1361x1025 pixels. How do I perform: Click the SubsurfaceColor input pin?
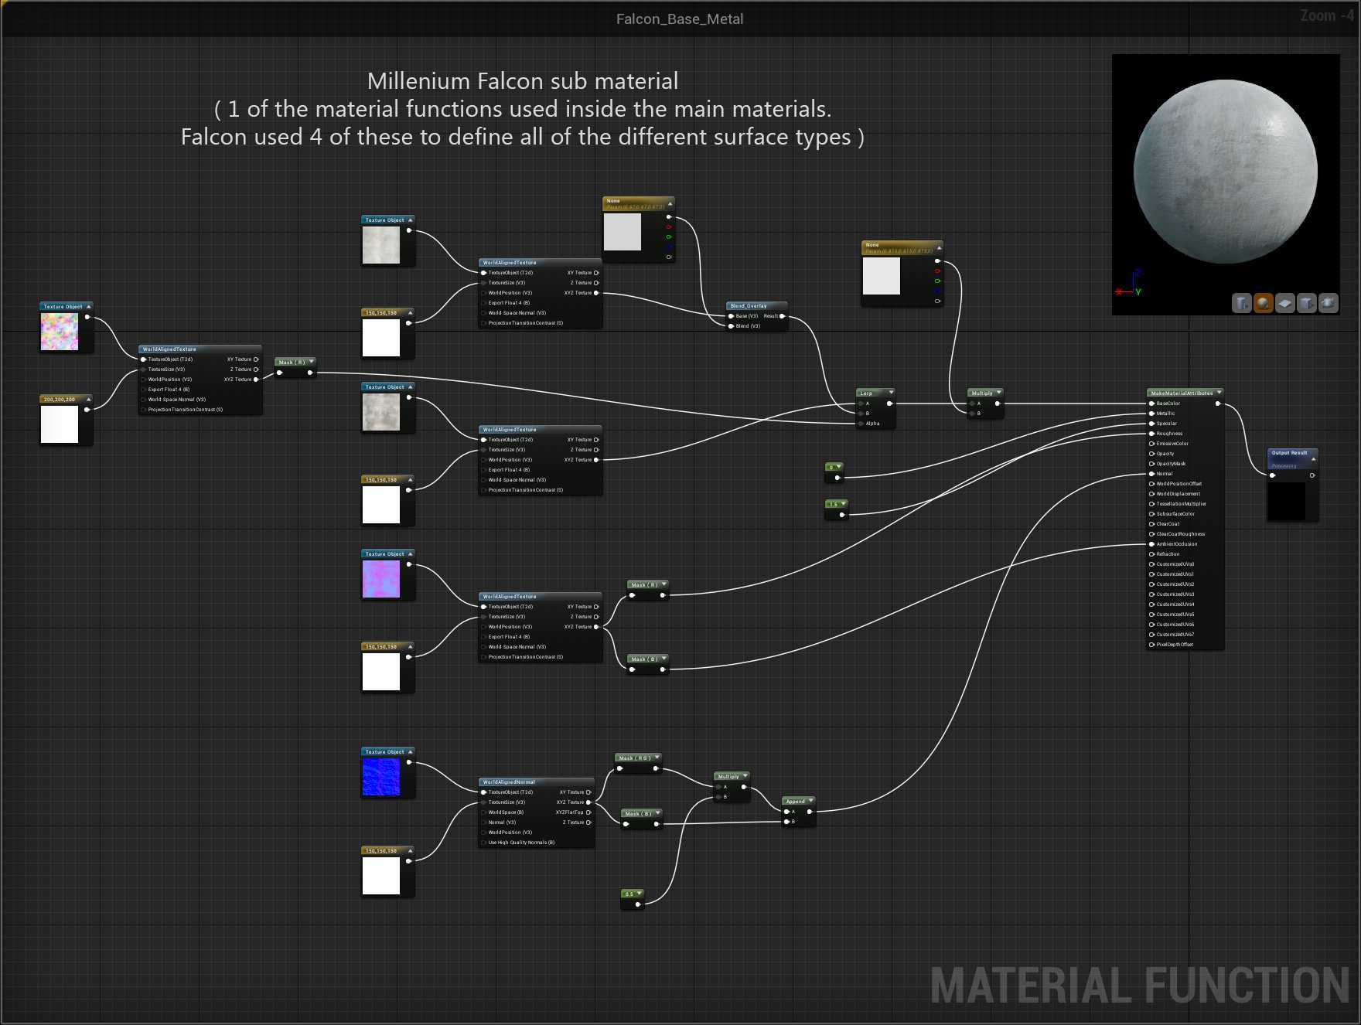click(1151, 514)
